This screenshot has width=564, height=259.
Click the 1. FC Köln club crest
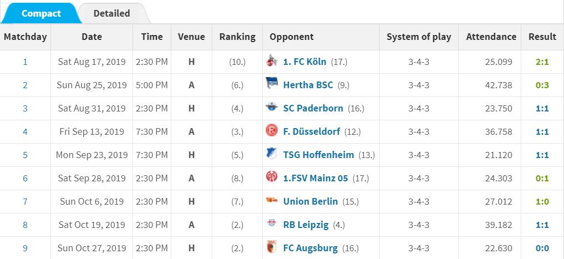pyautogui.click(x=272, y=62)
